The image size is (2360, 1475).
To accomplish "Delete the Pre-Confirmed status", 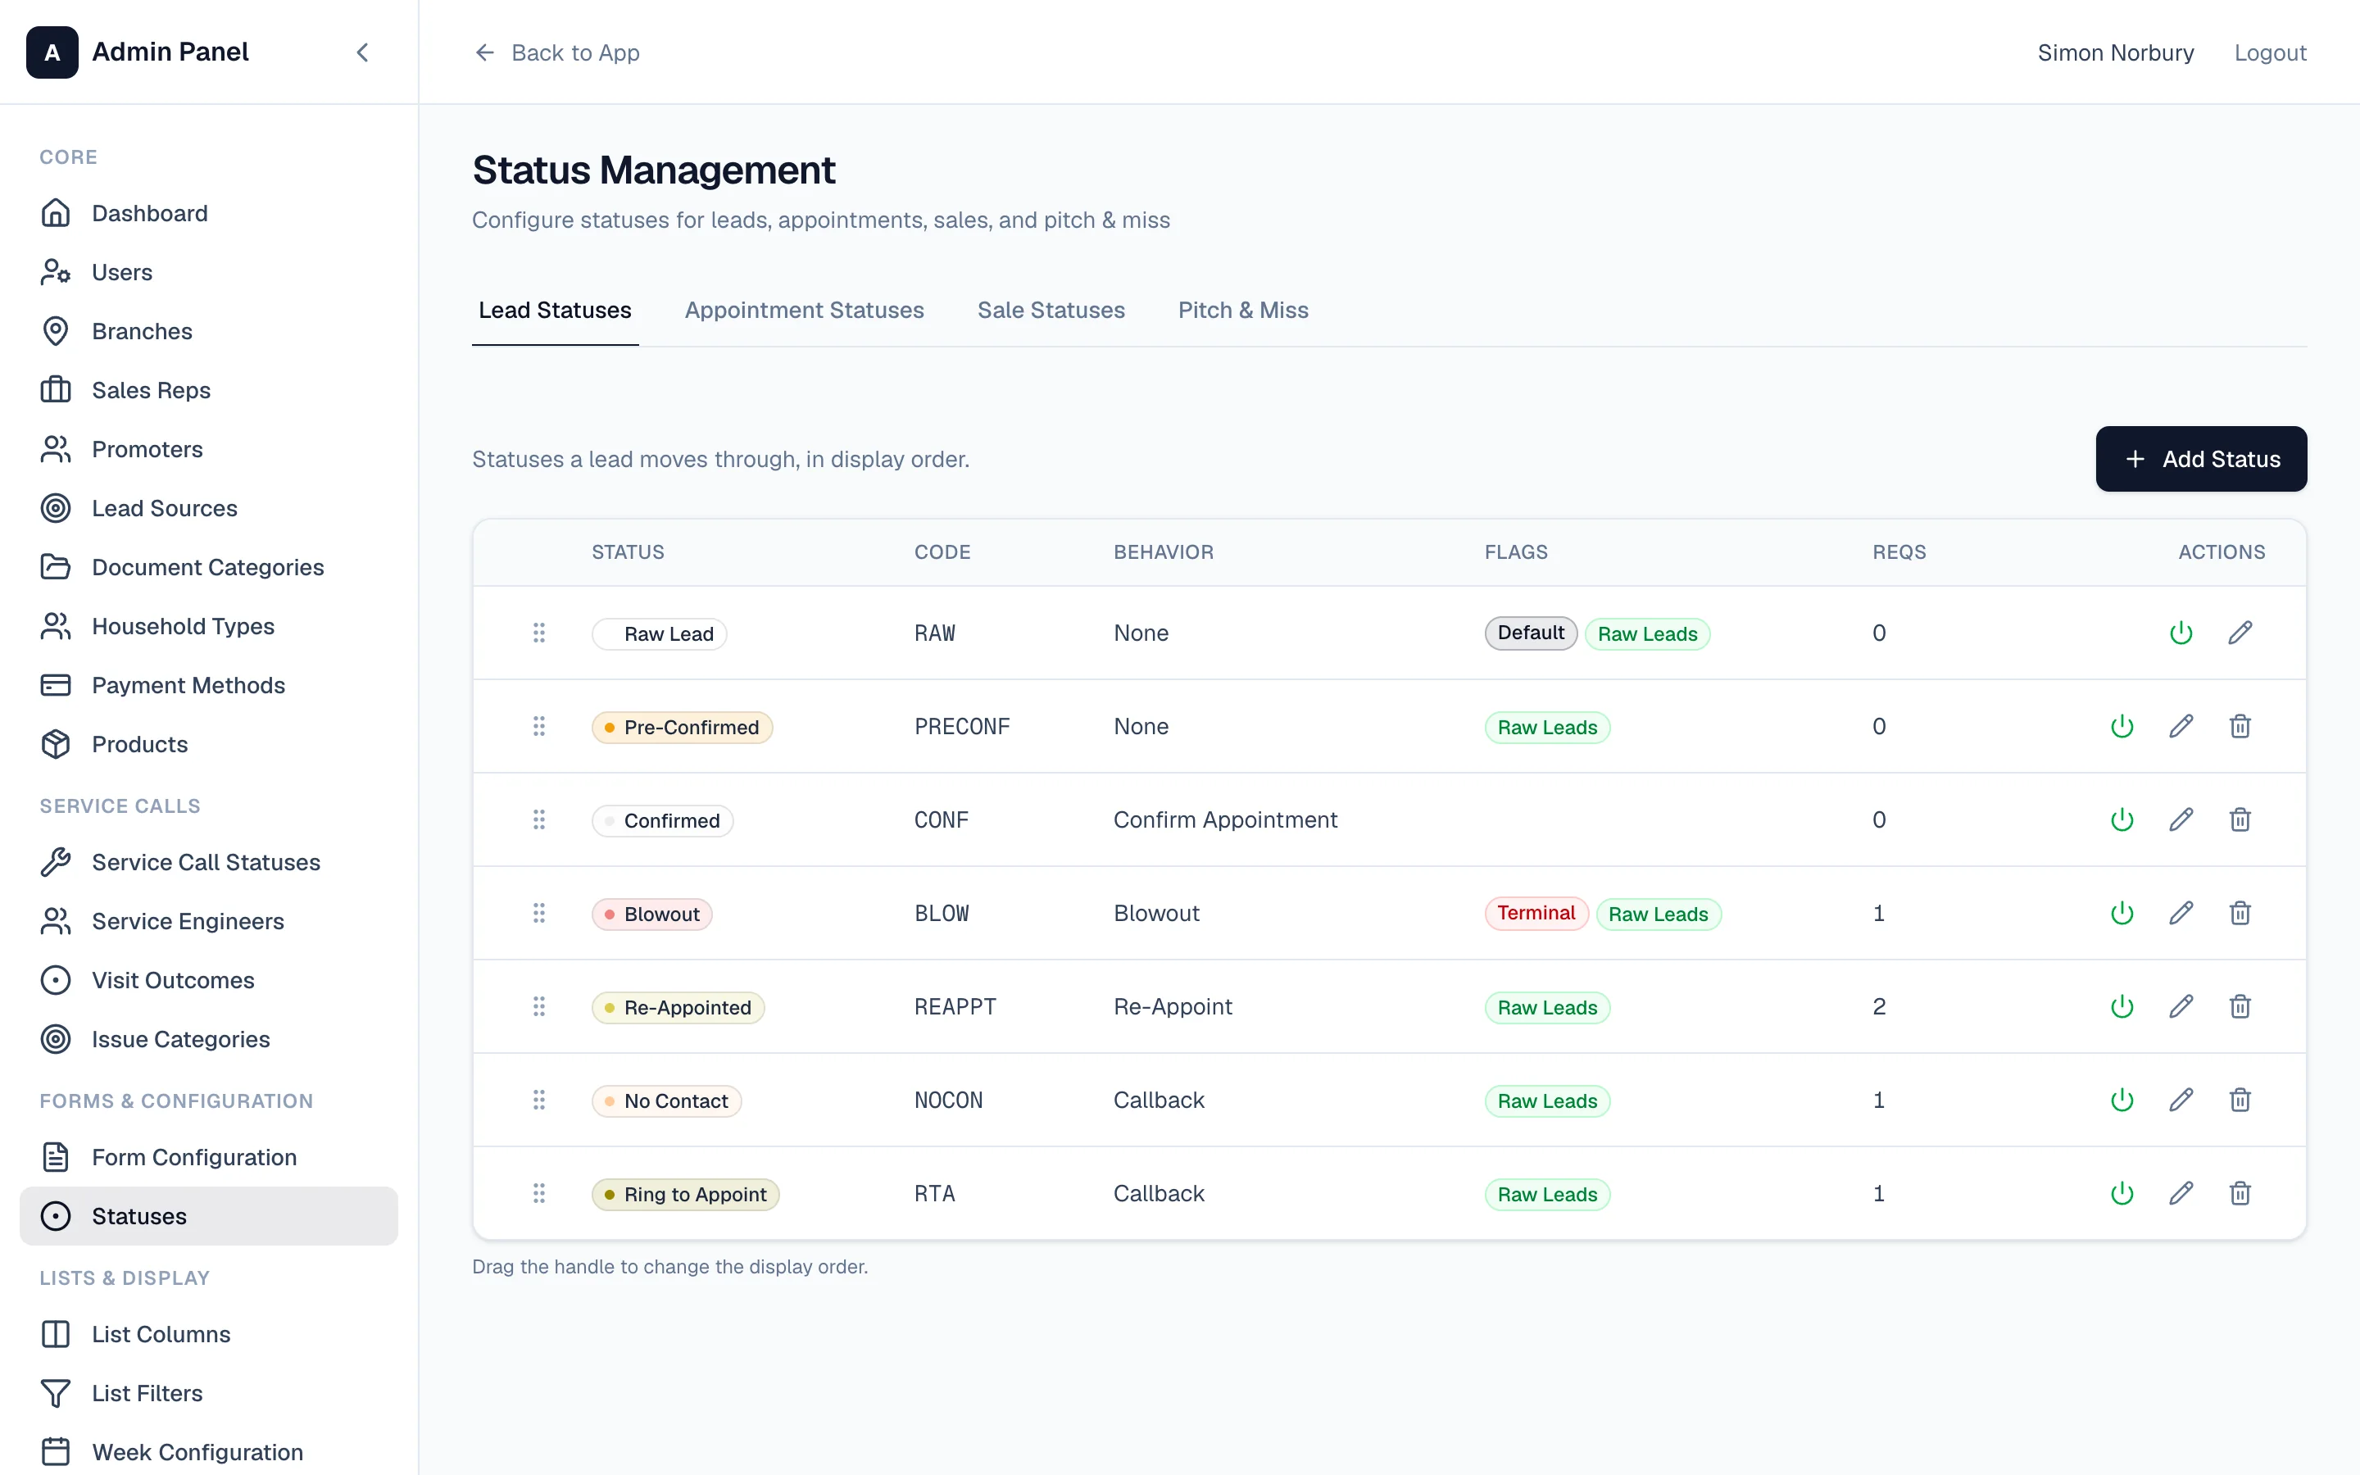I will [2240, 727].
